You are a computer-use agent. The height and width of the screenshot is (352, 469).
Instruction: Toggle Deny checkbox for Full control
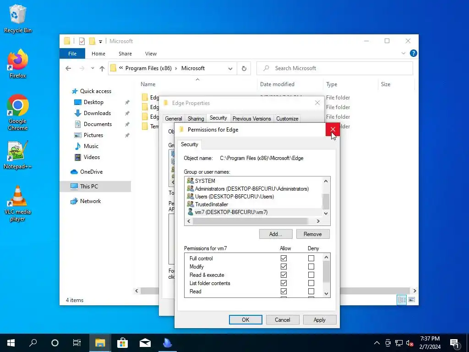[311, 258]
